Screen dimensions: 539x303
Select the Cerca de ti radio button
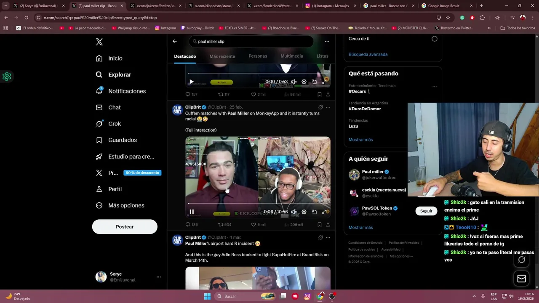pos(434,39)
